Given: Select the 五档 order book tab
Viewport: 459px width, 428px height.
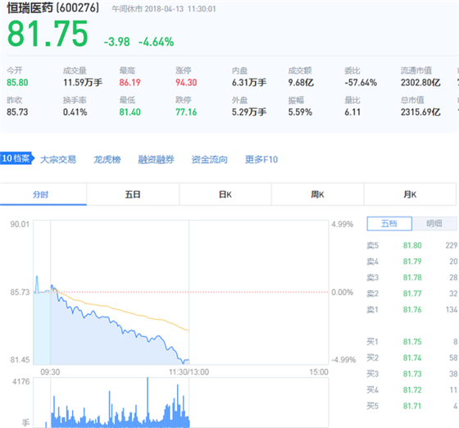Looking at the screenshot, I should tap(389, 224).
